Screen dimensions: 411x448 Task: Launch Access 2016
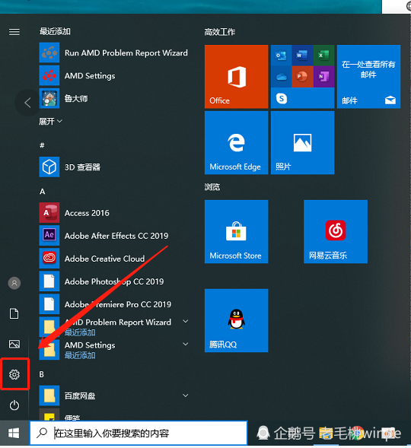tap(114, 212)
